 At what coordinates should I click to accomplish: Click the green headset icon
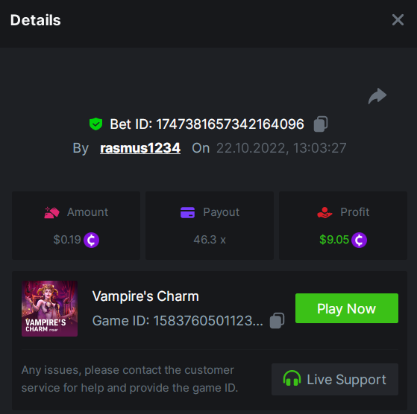pyautogui.click(x=292, y=378)
